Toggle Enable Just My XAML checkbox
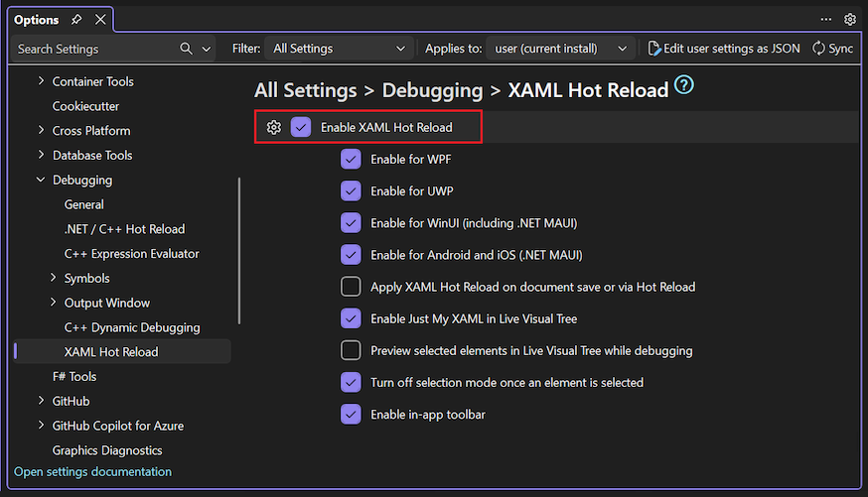 351,318
